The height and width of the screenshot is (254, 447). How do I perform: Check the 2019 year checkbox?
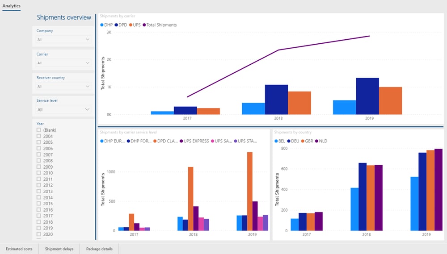point(39,228)
